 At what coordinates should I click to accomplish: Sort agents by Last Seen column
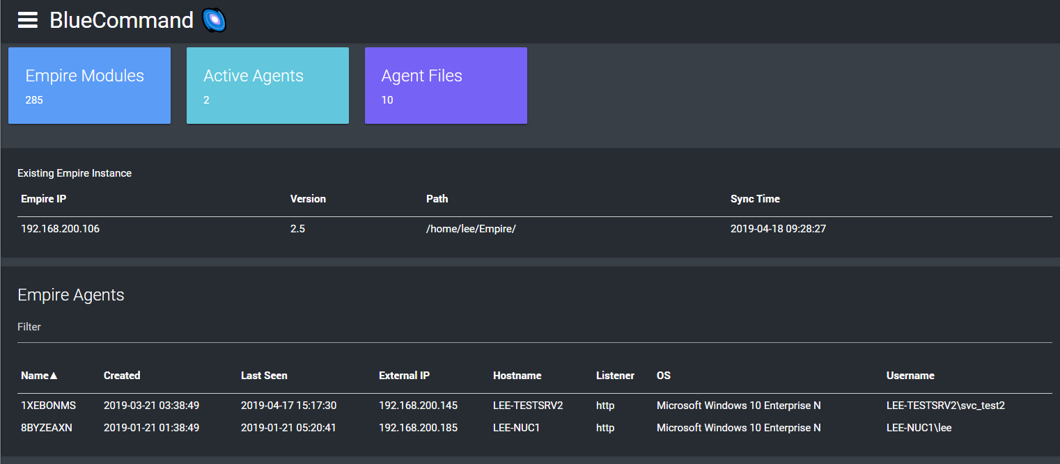tap(264, 376)
